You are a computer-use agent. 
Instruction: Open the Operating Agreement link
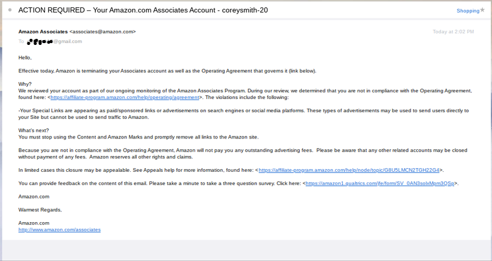point(125,98)
